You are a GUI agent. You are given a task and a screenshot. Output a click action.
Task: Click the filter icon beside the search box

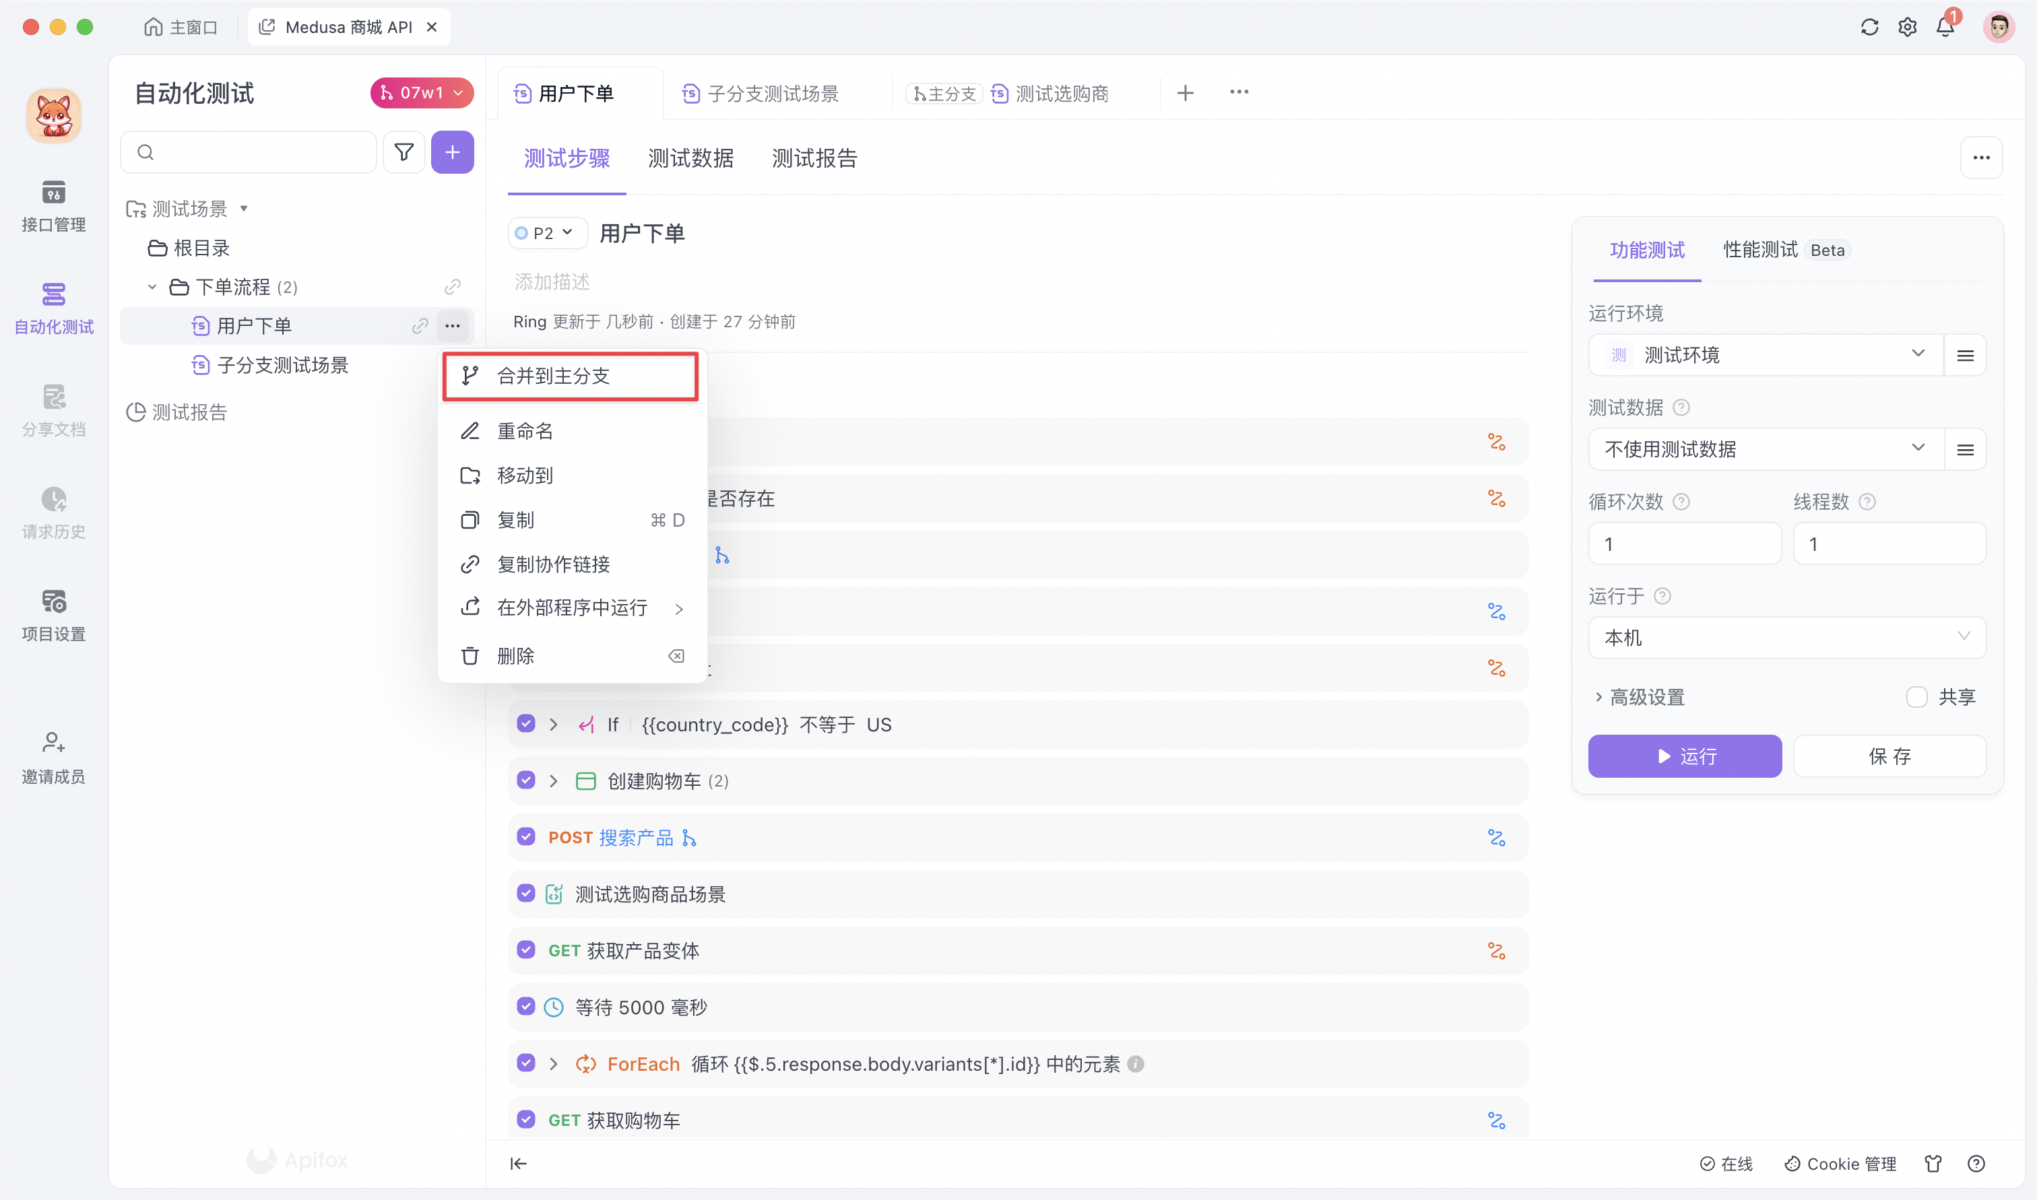[x=404, y=152]
